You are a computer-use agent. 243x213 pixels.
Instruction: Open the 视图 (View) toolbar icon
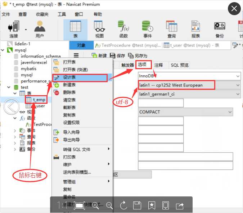pyautogui.click(x=99, y=29)
